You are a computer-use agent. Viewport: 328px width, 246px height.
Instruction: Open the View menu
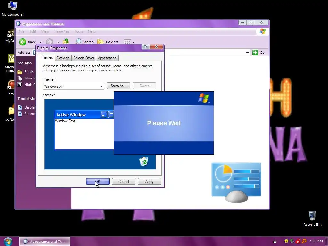click(45, 31)
